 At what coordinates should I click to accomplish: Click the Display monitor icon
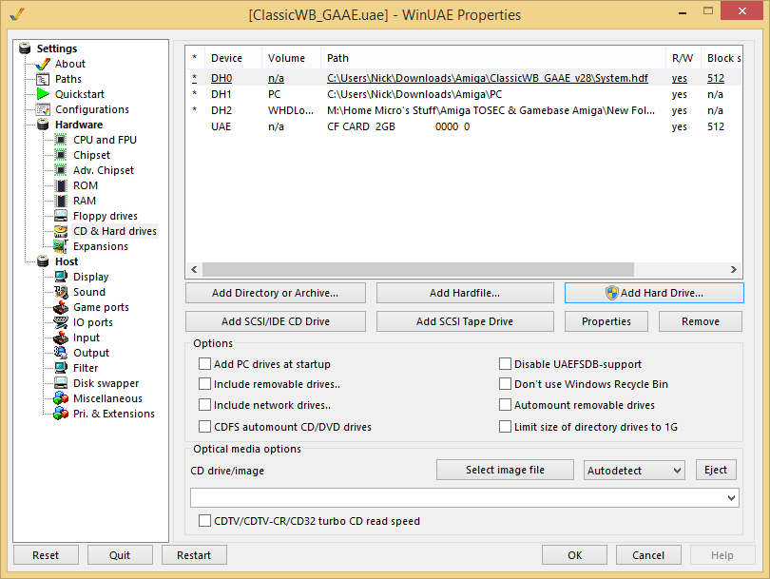(x=61, y=277)
